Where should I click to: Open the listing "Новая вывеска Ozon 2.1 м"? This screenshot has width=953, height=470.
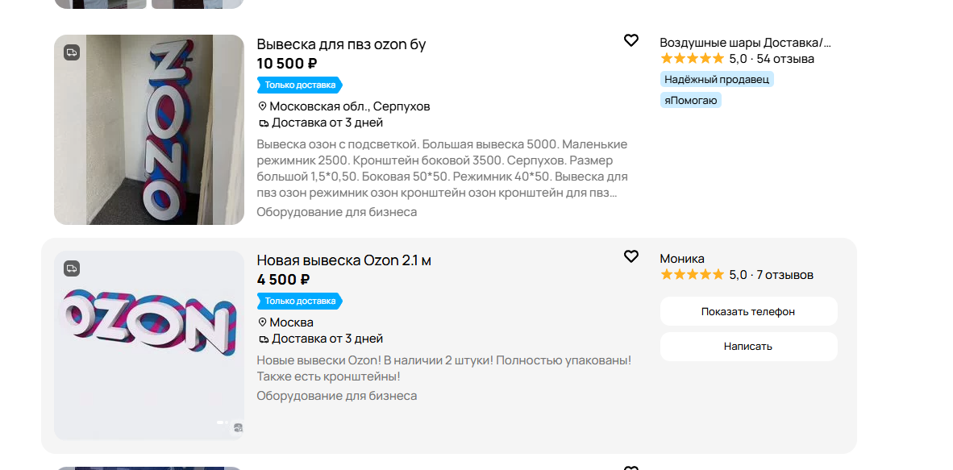tap(344, 260)
